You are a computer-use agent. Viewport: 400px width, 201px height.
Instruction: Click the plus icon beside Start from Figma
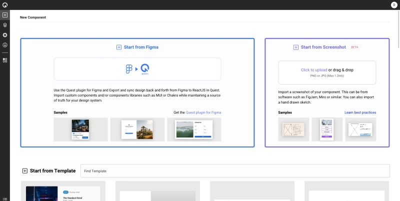tap(119, 47)
